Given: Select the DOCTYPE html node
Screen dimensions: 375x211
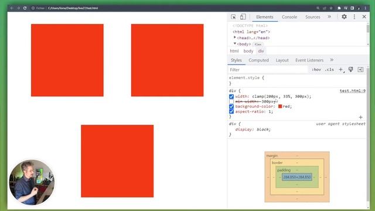Looking at the screenshot, I should pyautogui.click(x=250, y=26).
